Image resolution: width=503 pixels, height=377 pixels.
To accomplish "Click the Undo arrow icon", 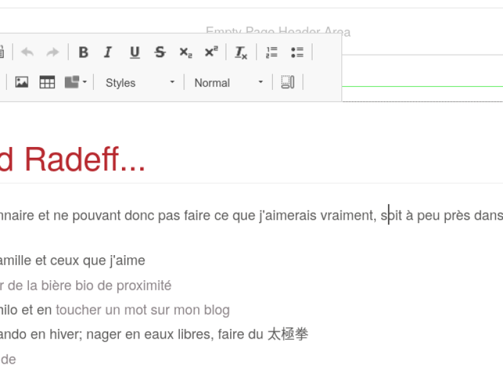I will coord(27,52).
